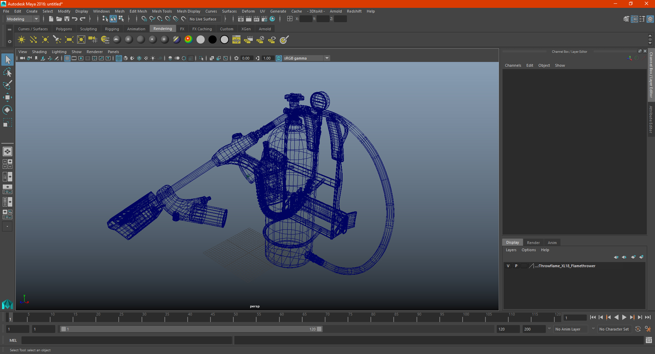
Task: Create an area light from the shelf
Action: tap(69, 40)
